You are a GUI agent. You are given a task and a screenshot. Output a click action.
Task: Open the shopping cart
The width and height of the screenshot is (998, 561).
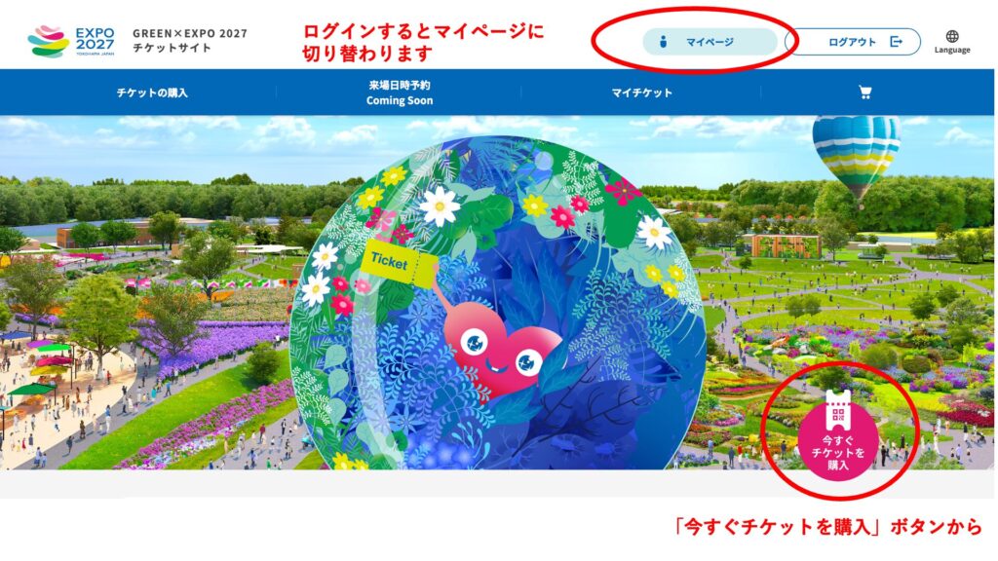coord(864,93)
